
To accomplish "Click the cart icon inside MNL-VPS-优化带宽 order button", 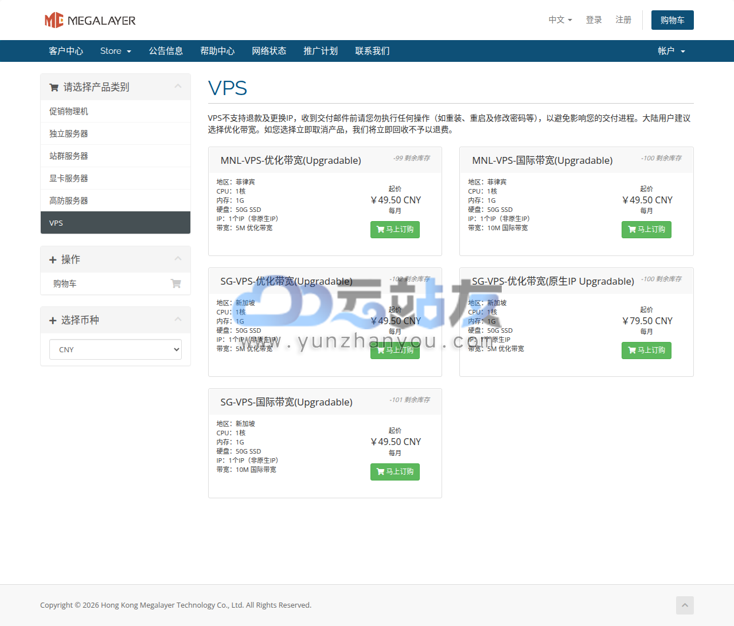I will tap(380, 229).
